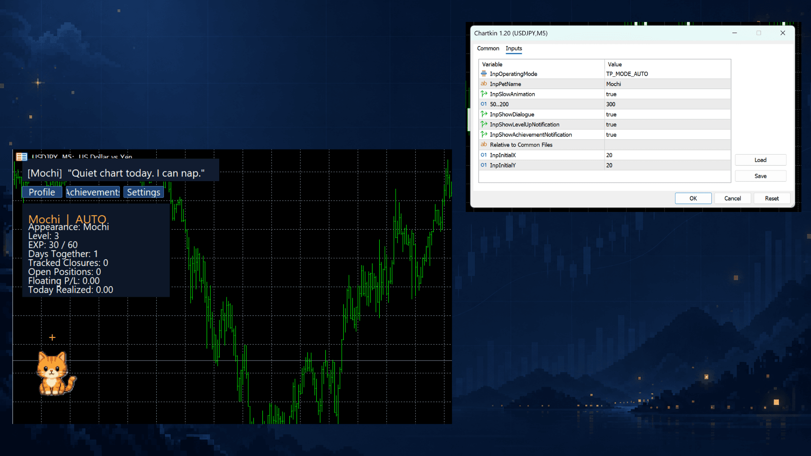Screen dimensions: 811x456
Task: Click the InpInitialX integer type icon
Action: [x=484, y=155]
